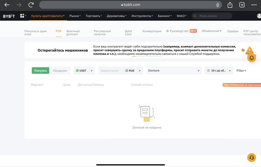Open the apps grid icon next to Bybit logo
This screenshot has width=261, height=167.
click(22, 16)
